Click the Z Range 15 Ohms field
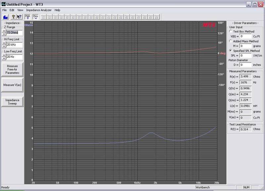Screen dimensions: 265x191 pos(14,32)
